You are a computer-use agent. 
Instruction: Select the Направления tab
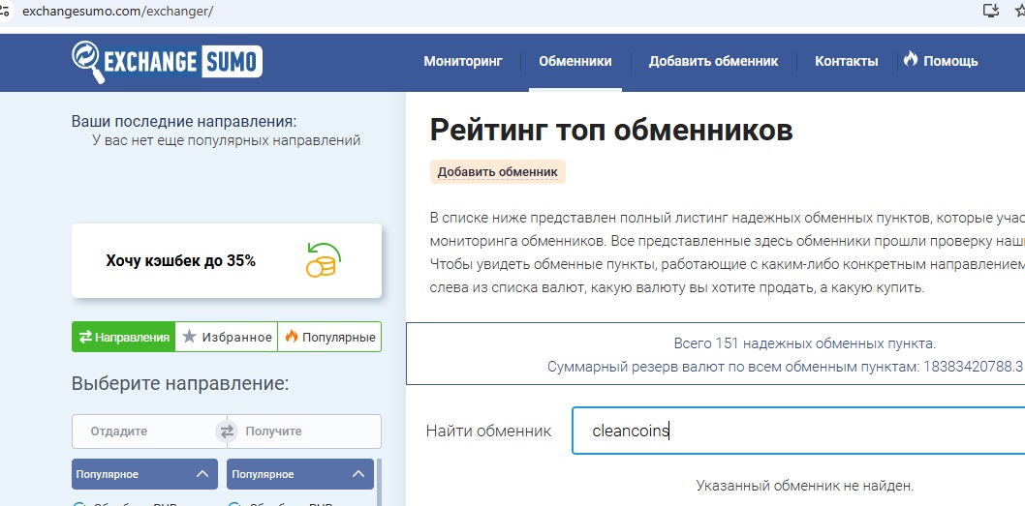pyautogui.click(x=124, y=337)
